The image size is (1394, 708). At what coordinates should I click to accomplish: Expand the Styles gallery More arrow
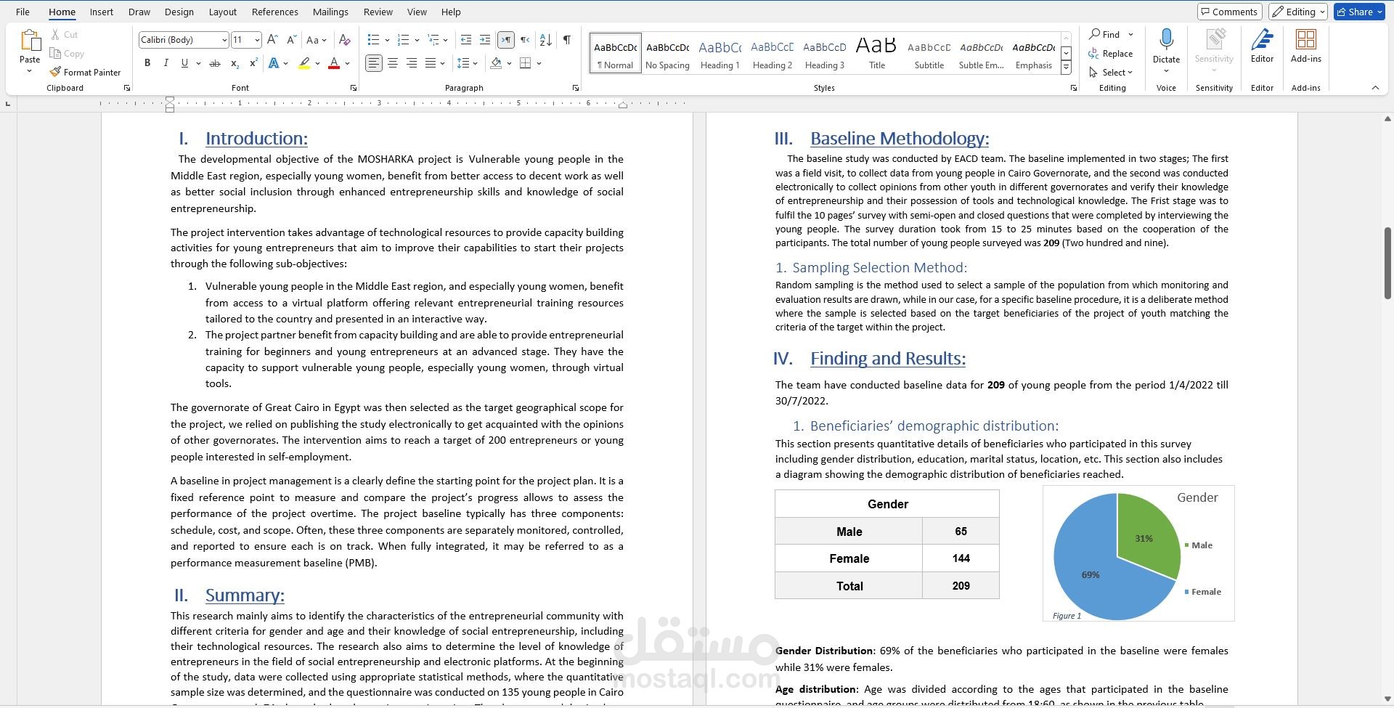click(1066, 68)
